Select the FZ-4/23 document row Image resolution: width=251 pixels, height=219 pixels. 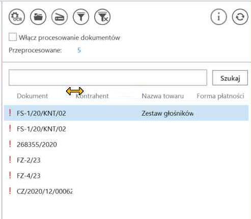point(126,176)
